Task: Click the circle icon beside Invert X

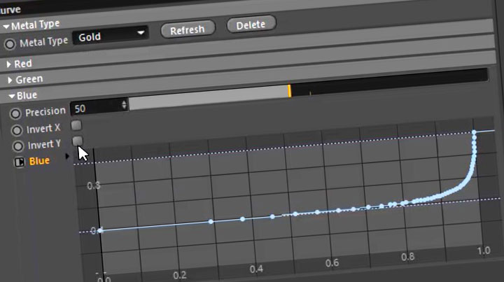Action: 15,129
